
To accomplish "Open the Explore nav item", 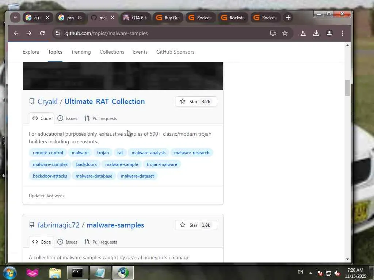I will [x=31, y=52].
